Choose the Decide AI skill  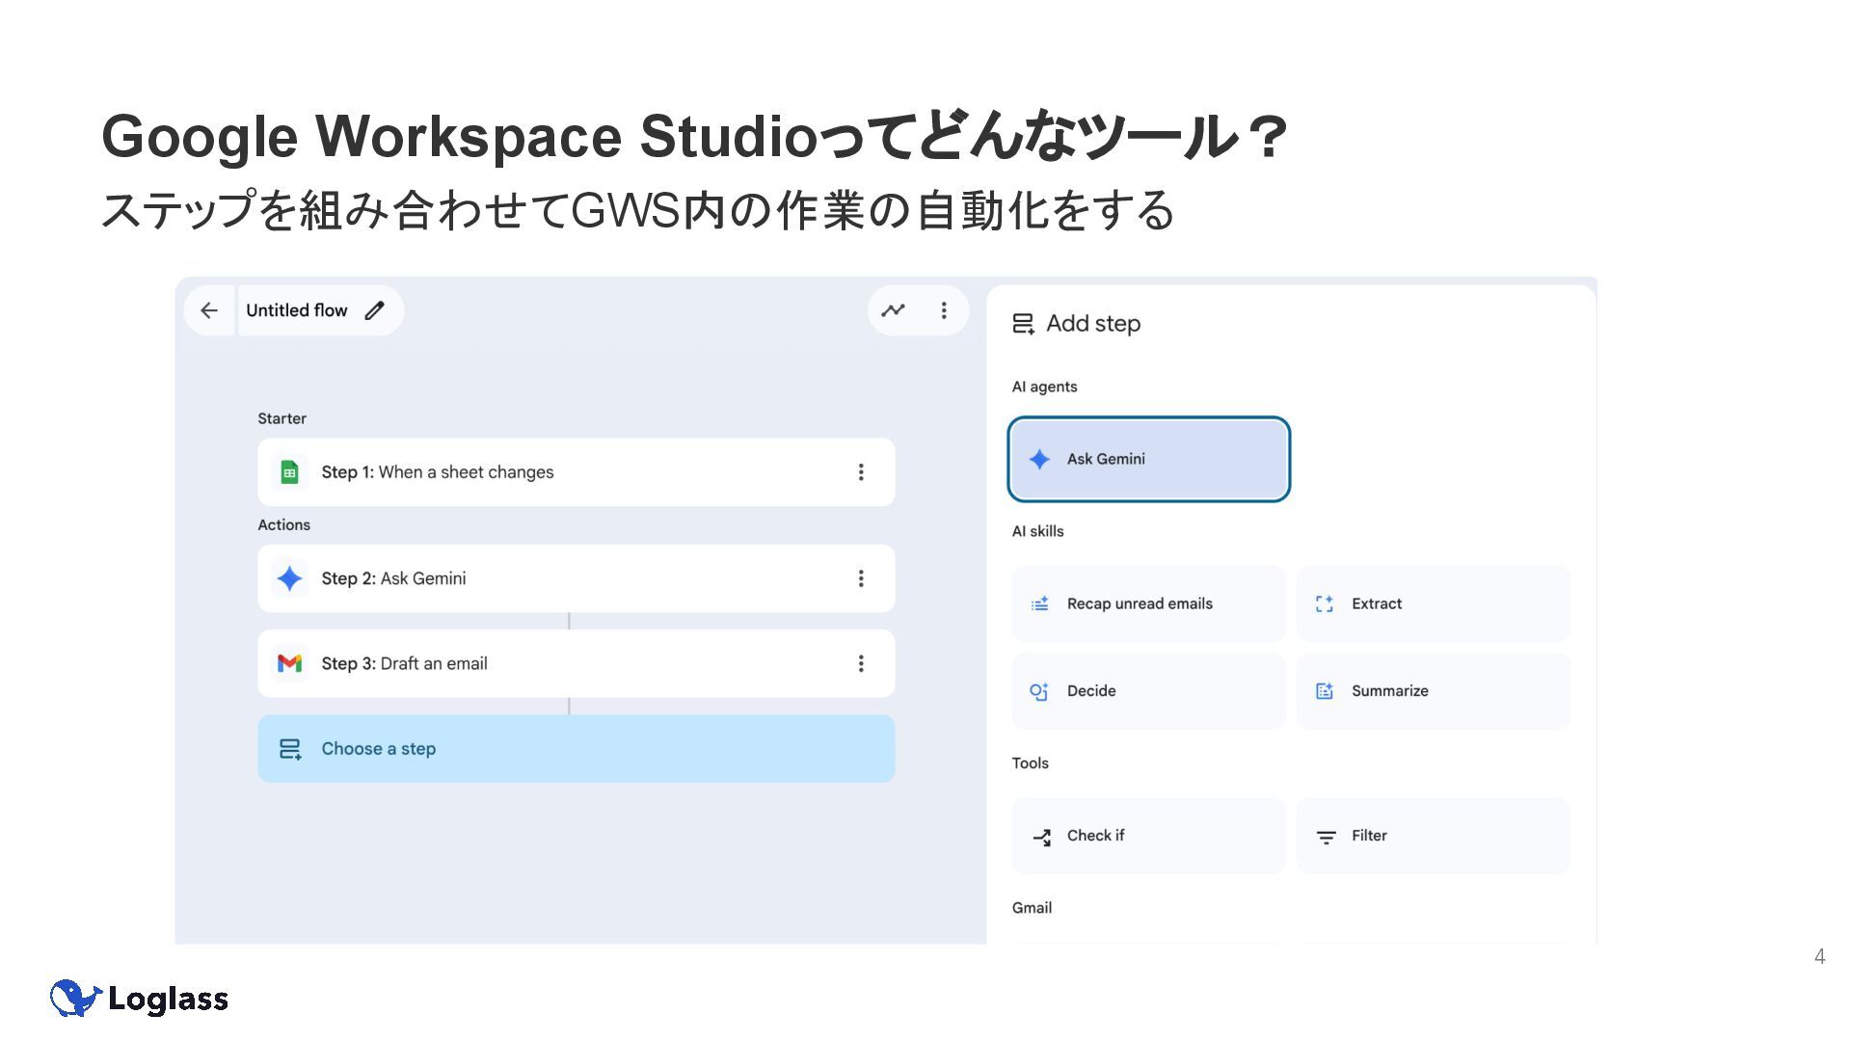(1148, 691)
